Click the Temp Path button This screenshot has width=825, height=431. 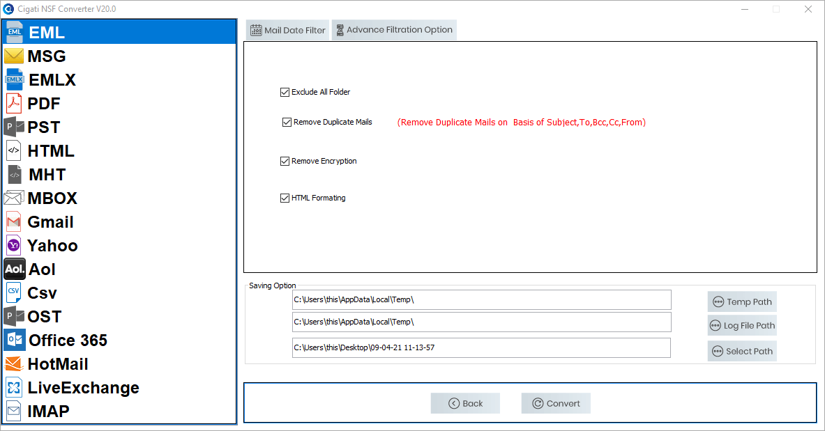(x=742, y=301)
